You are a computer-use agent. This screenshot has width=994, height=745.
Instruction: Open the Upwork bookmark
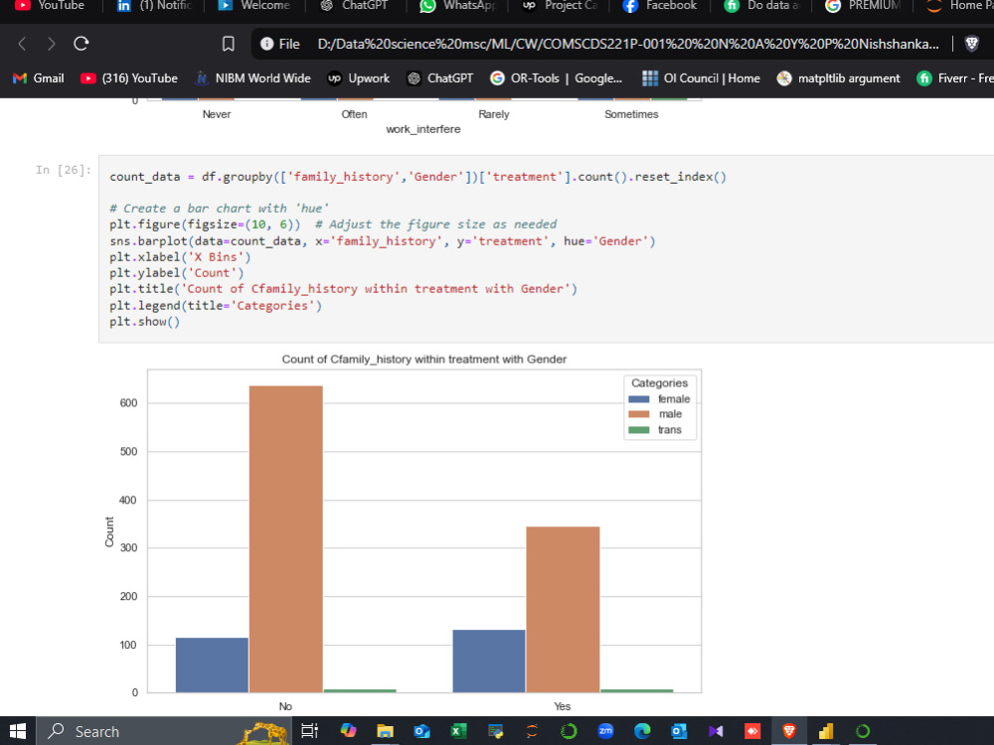click(x=358, y=78)
